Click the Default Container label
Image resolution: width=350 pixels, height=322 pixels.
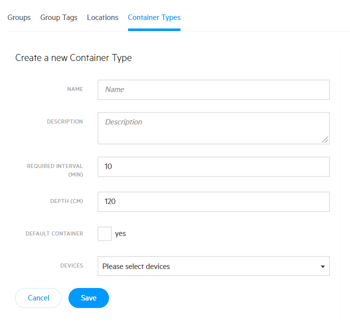point(54,233)
